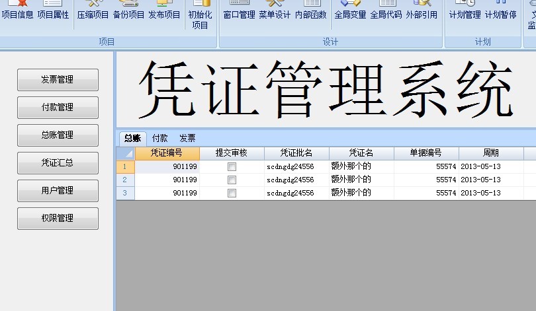Open 项目信息 in the ribbon
The image size is (536, 311).
point(17,11)
